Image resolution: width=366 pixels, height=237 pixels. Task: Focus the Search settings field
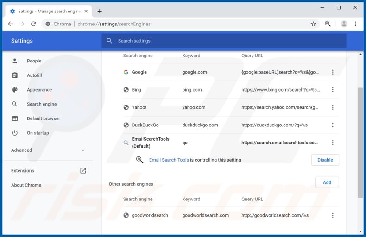click(224, 41)
